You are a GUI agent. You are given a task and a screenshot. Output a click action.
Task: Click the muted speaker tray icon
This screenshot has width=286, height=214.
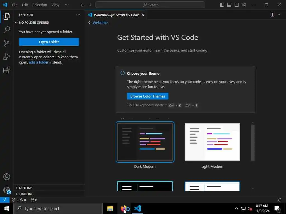pos(250,208)
